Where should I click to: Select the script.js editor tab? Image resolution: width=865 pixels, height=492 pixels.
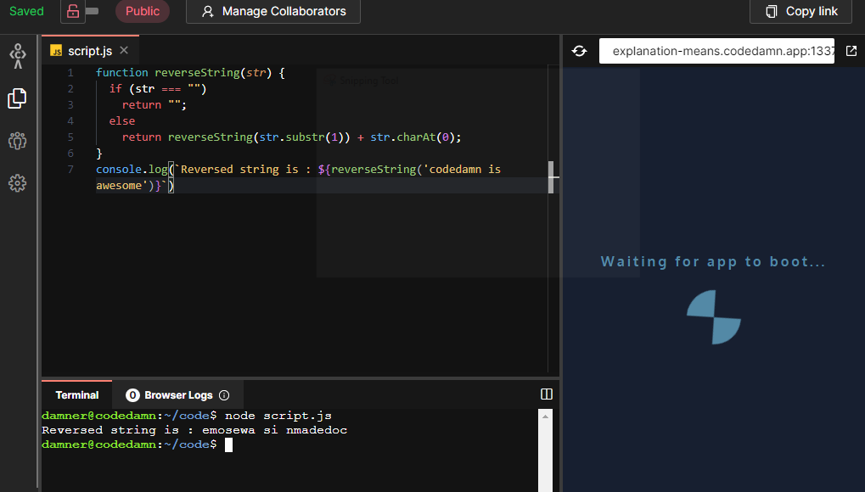tap(90, 51)
